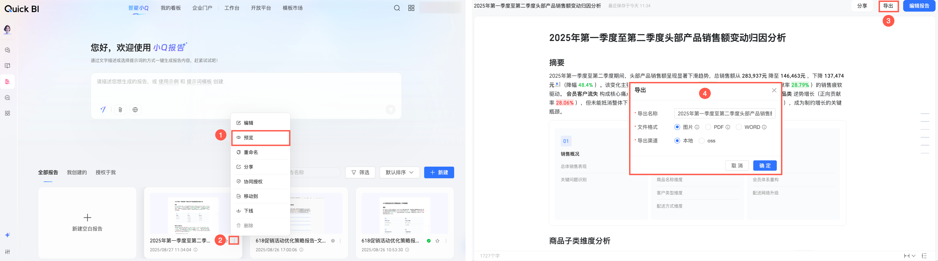Open the 默认排序 sort dropdown
The image size is (938, 261).
[399, 172]
